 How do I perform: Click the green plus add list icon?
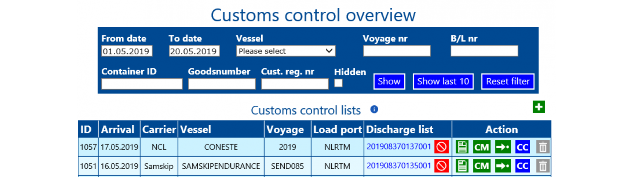[x=538, y=107]
